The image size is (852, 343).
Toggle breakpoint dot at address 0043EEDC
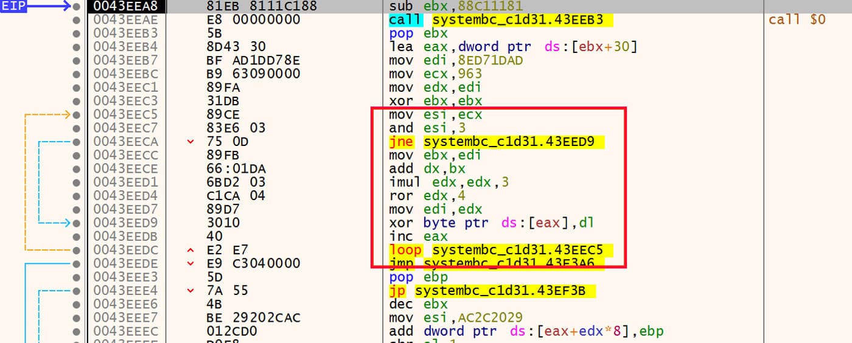point(76,249)
